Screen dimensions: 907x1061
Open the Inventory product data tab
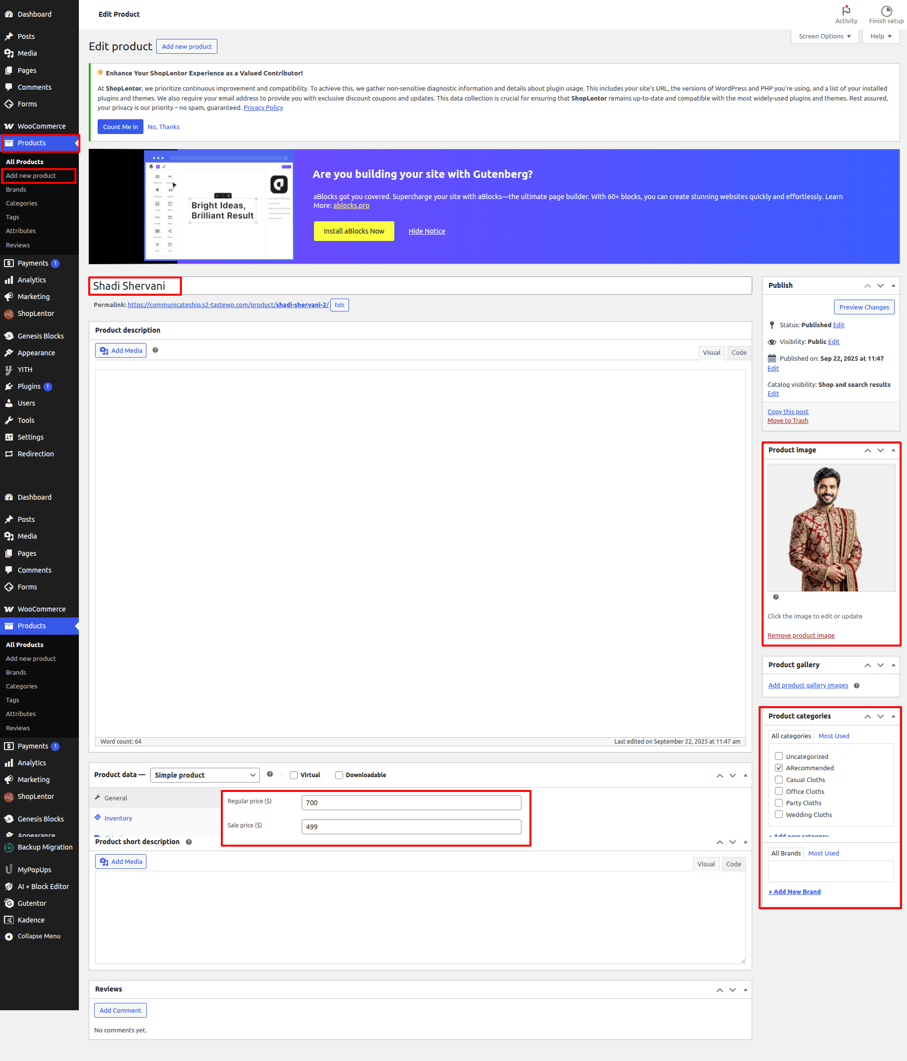click(x=118, y=818)
